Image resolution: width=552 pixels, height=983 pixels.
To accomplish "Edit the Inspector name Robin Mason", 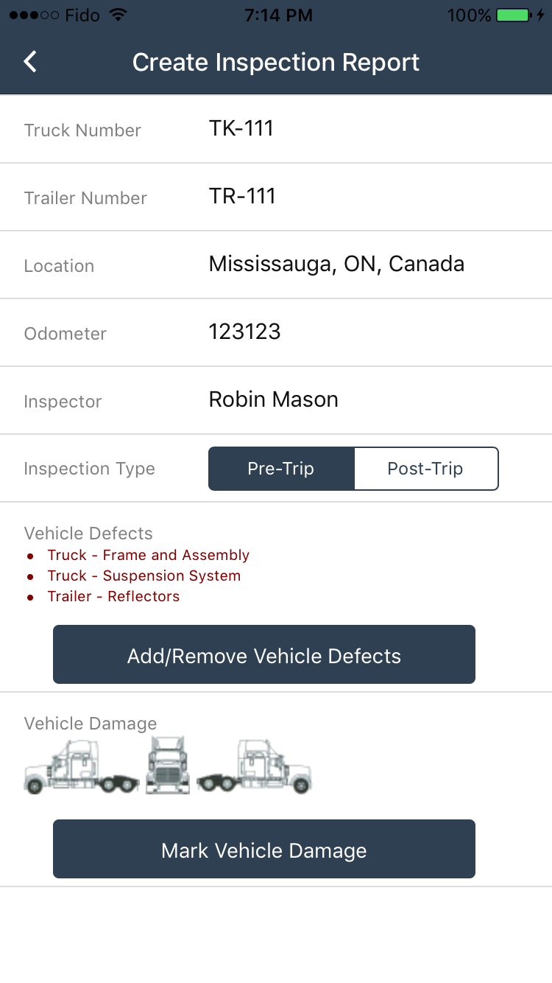I will pos(276,400).
